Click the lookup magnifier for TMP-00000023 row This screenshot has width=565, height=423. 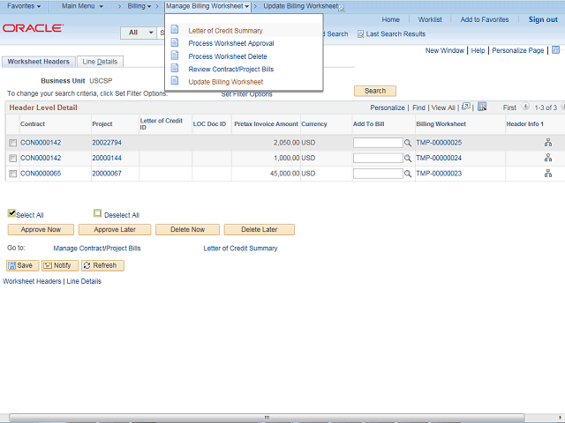point(408,174)
